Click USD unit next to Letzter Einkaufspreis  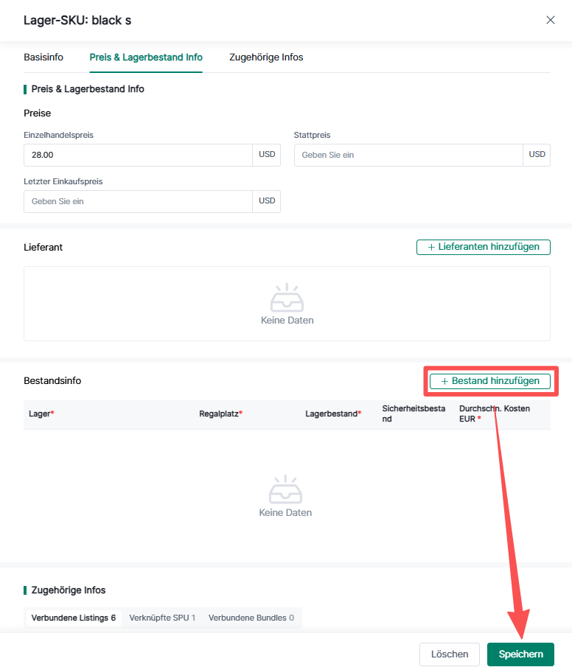point(267,201)
